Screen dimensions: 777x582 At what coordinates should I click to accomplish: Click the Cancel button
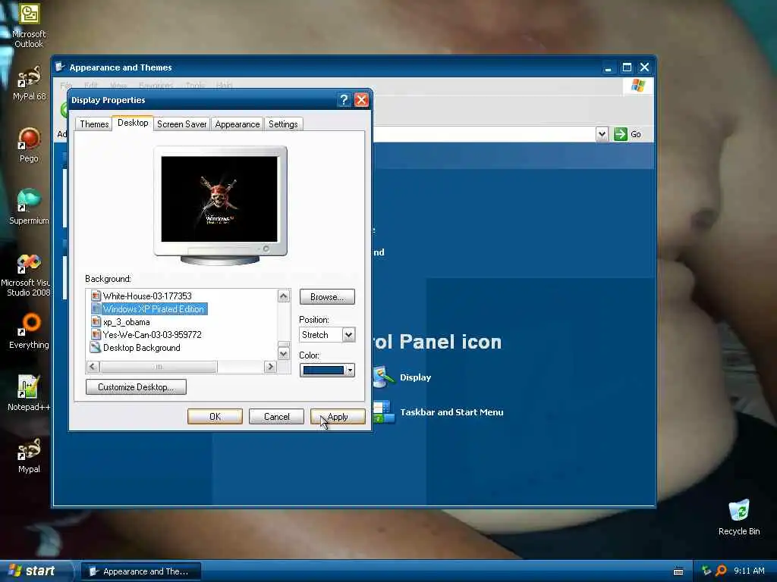click(276, 417)
